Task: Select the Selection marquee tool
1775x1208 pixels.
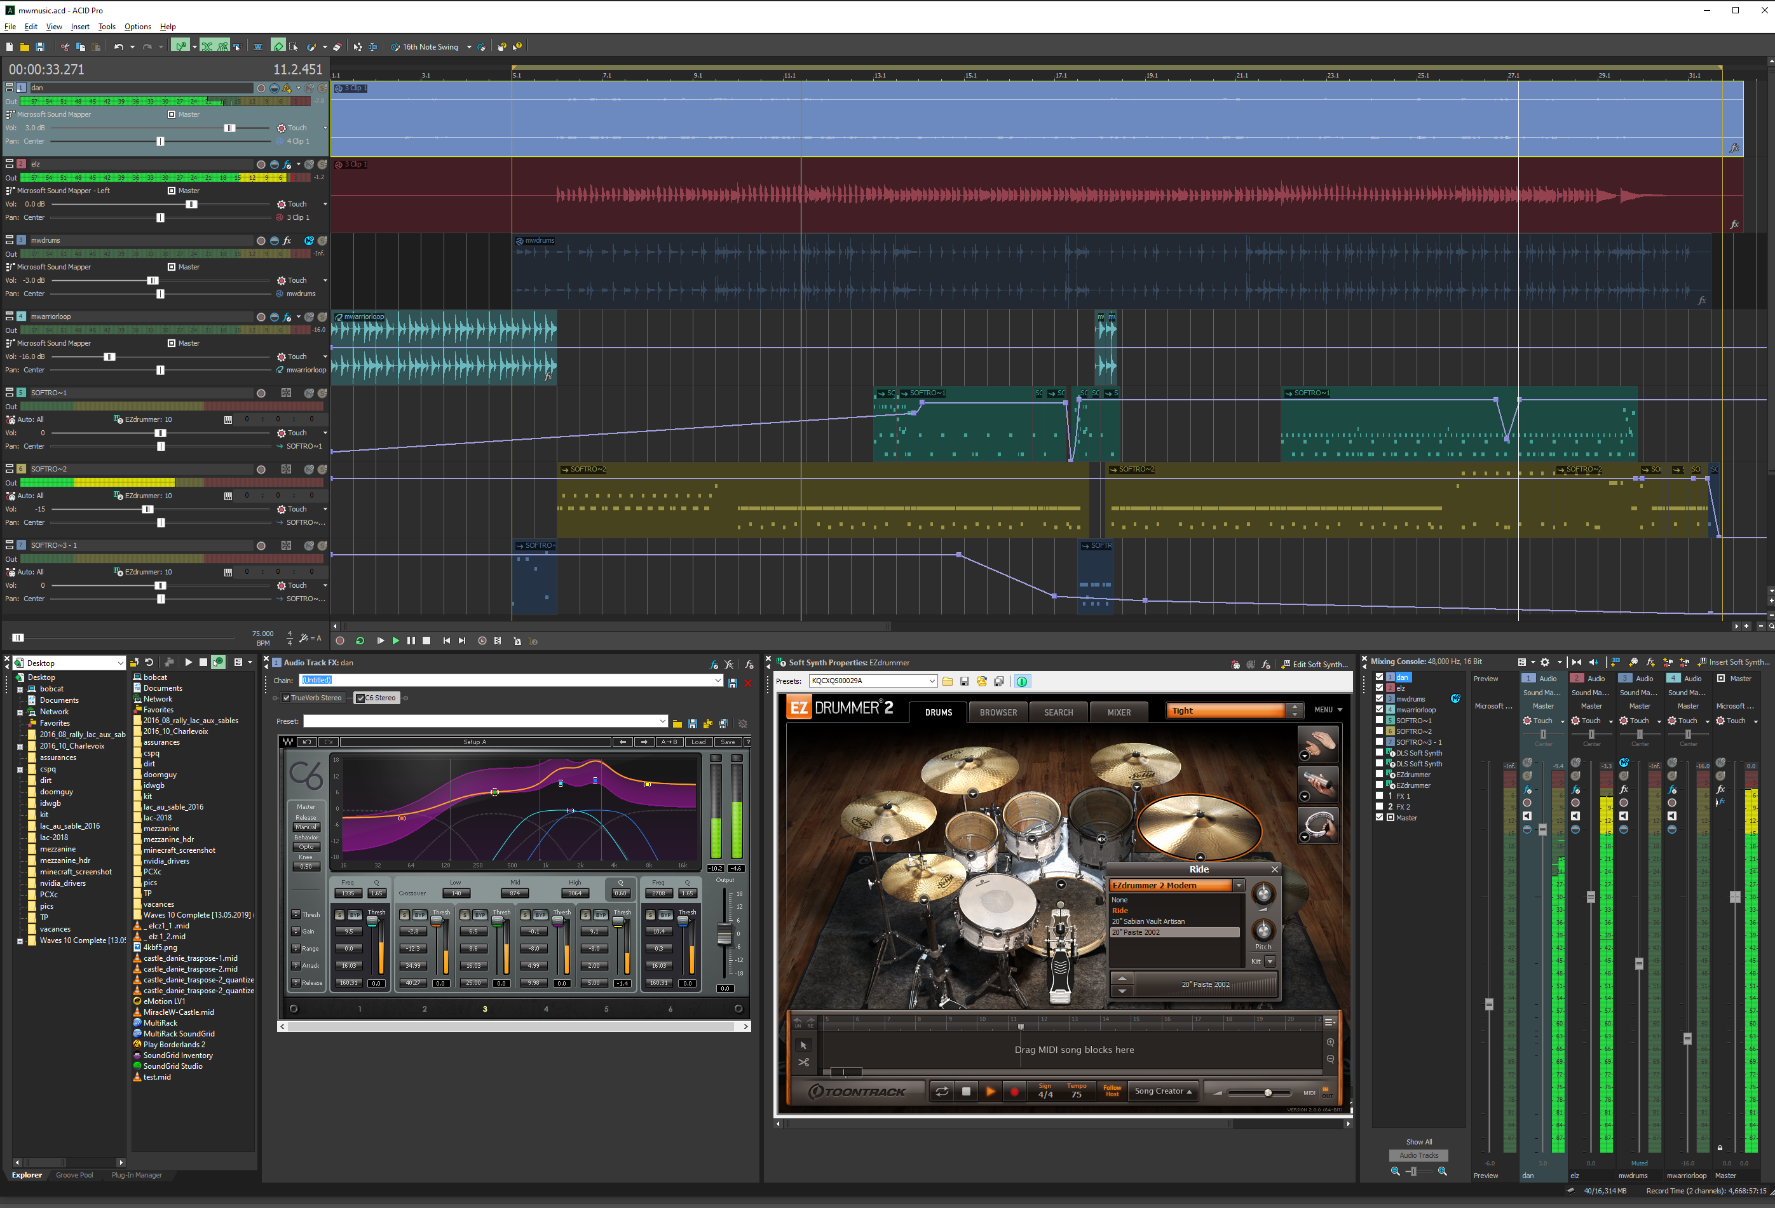Action: 292,46
